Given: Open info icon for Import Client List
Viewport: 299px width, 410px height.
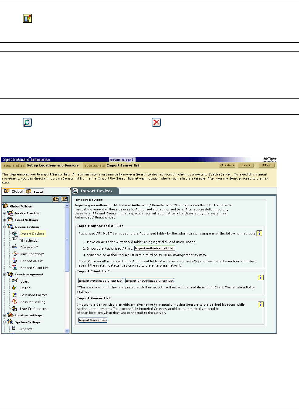Looking at the screenshot, I should pos(260,277).
